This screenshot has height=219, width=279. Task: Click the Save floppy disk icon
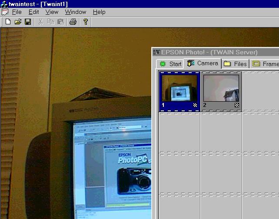coord(27,22)
